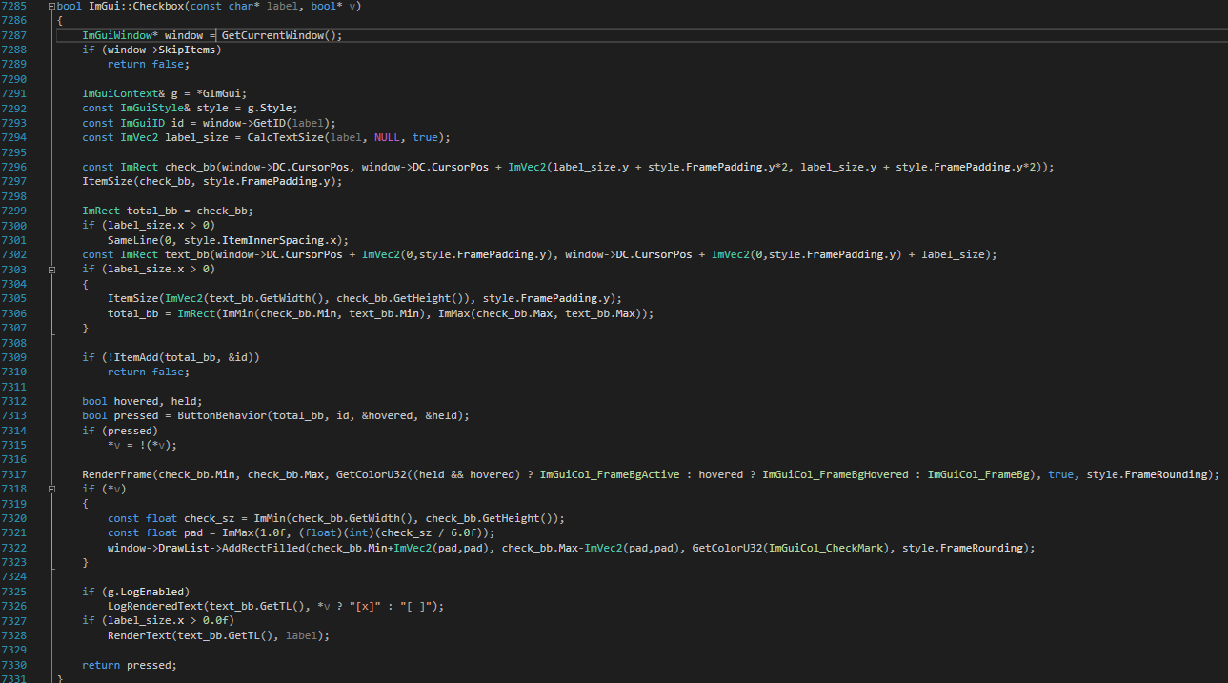The height and width of the screenshot is (683, 1228).
Task: Collapse the ImGui::Checkbox function fold marker
Action: [x=50, y=7]
